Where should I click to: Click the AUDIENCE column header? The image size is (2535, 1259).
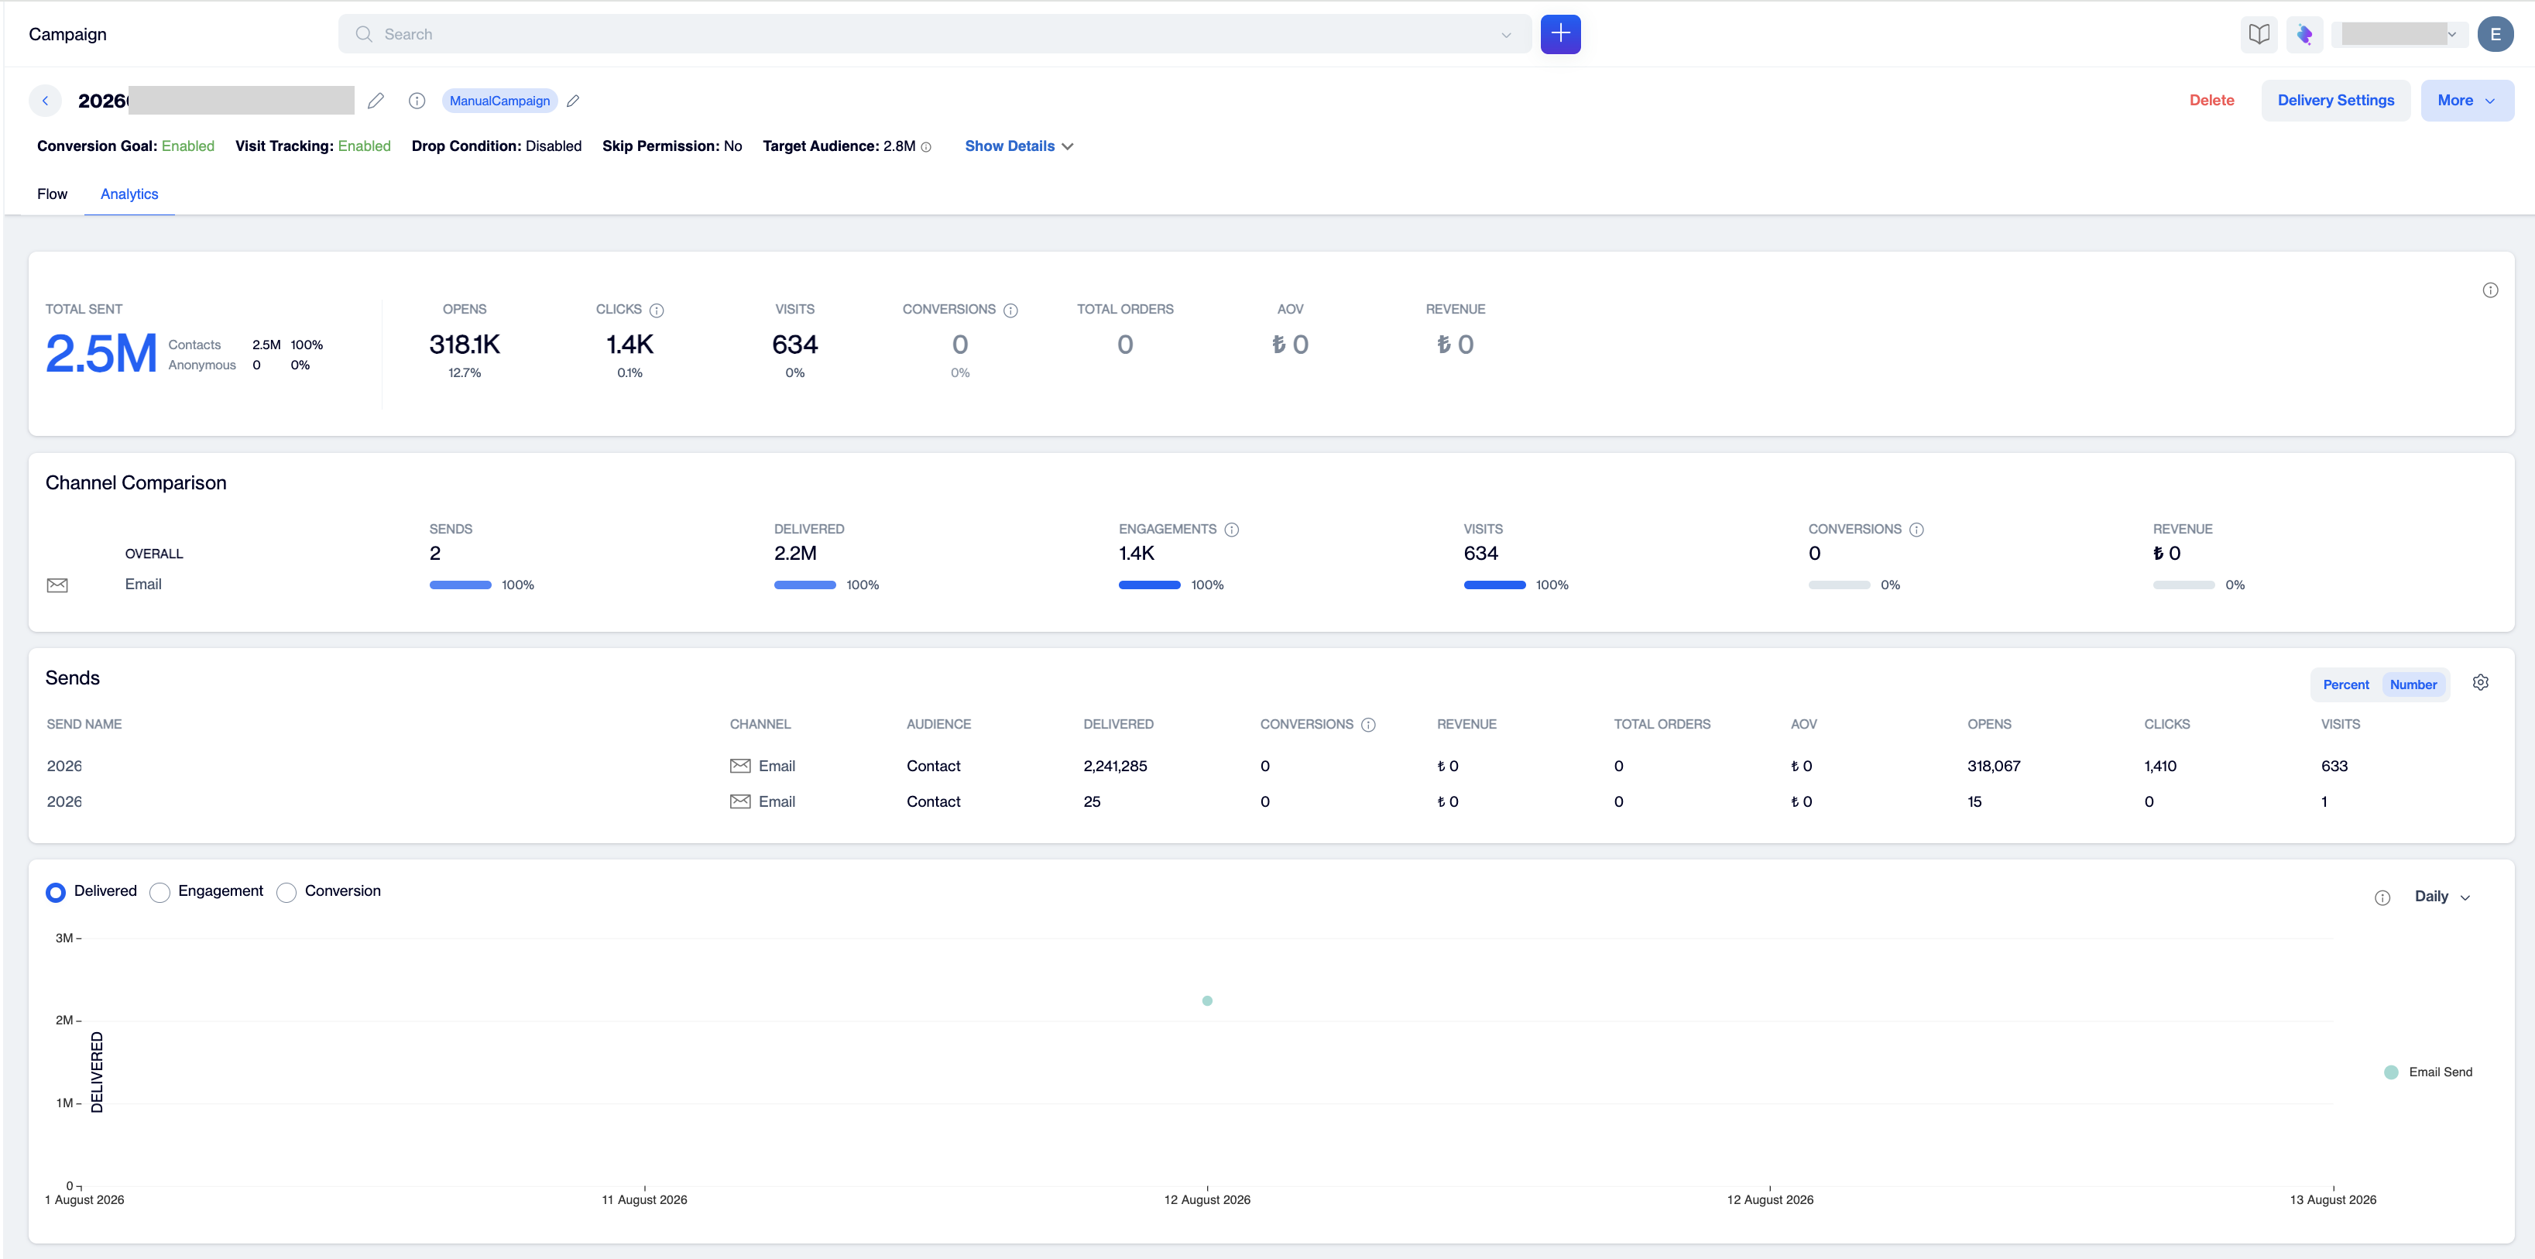pyautogui.click(x=938, y=725)
